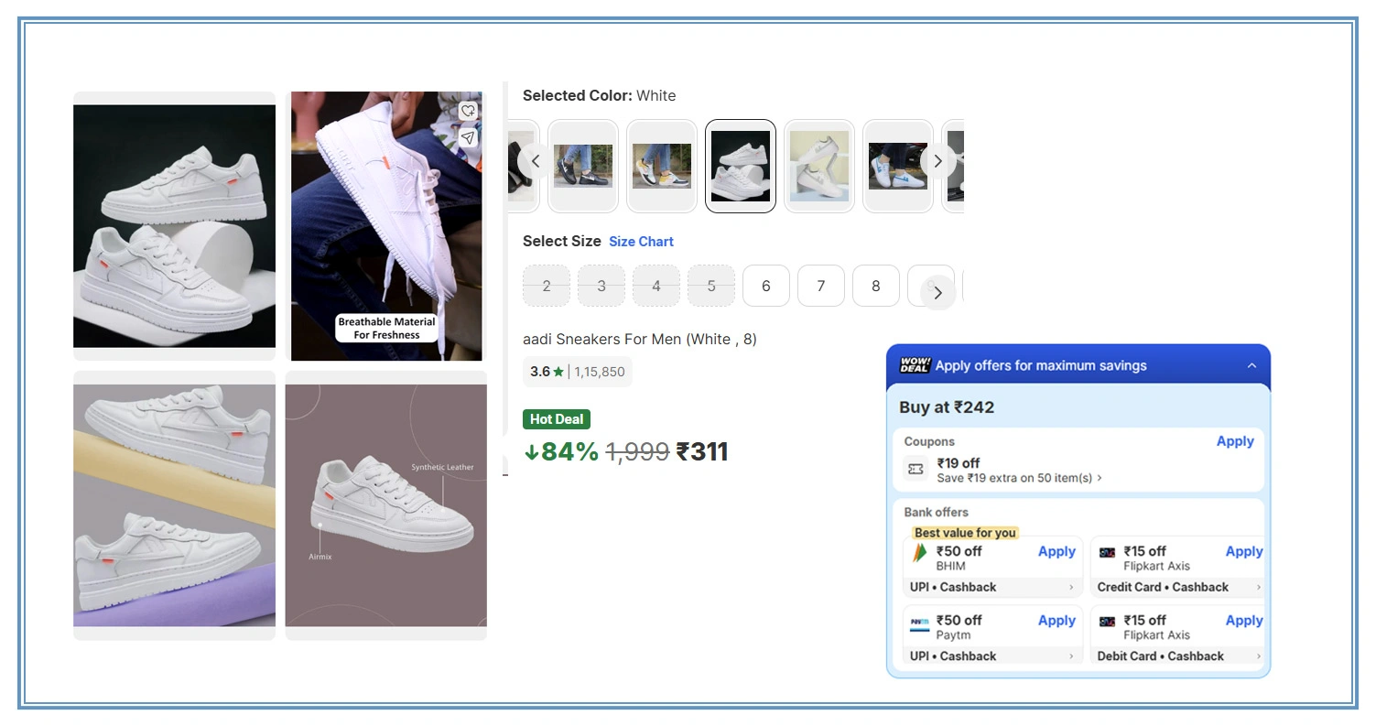The image size is (1376, 726).
Task: Click the sneaker image labeled Synthetic Leather
Action: (x=385, y=506)
